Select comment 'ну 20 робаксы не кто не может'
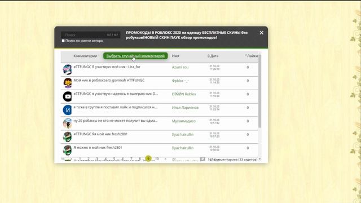 click(115, 121)
